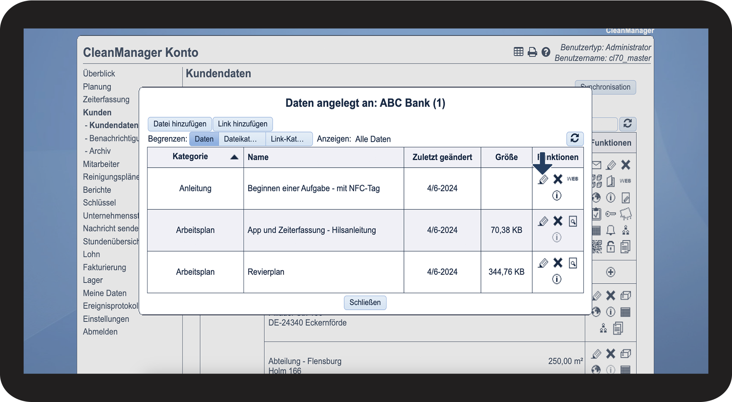Image resolution: width=732 pixels, height=402 pixels.
Task: Delete the 'App und Zeiterfassung' entry
Action: pyautogui.click(x=558, y=221)
